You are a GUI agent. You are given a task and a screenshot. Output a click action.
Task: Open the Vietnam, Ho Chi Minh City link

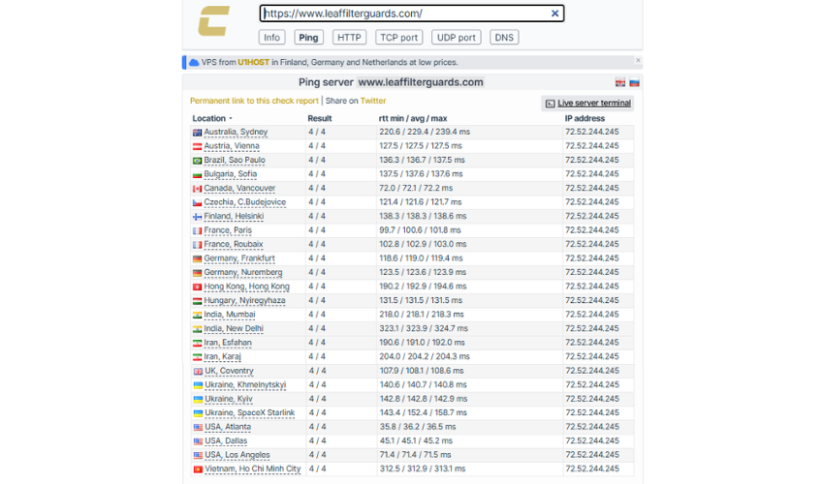tap(253, 469)
